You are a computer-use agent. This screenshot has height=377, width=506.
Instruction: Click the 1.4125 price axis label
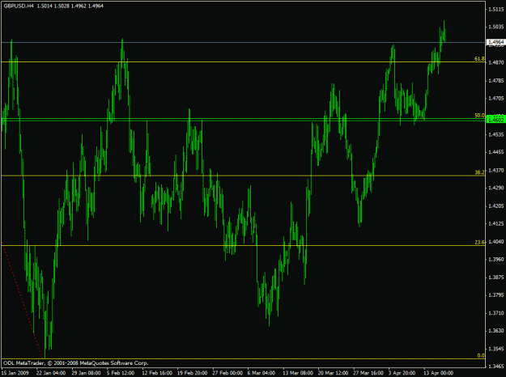496,223
